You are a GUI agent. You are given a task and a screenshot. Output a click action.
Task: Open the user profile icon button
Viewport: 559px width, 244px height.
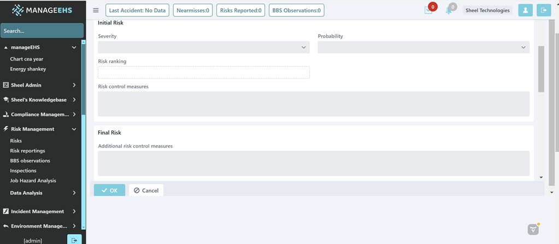pyautogui.click(x=525, y=10)
